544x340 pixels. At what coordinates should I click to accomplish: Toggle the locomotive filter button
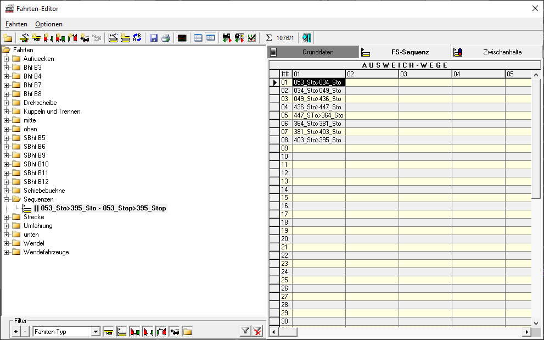coord(175,331)
